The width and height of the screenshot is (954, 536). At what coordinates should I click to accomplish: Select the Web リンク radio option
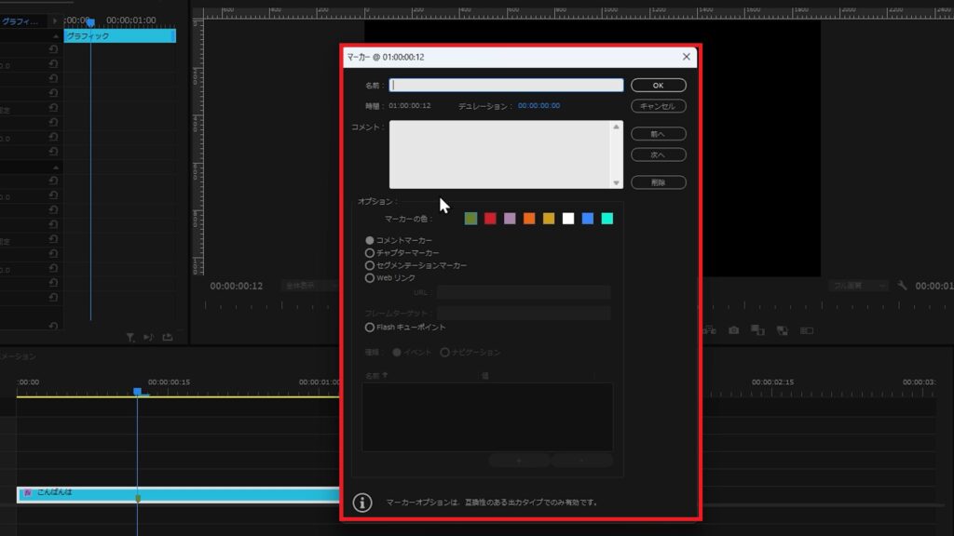pos(369,277)
